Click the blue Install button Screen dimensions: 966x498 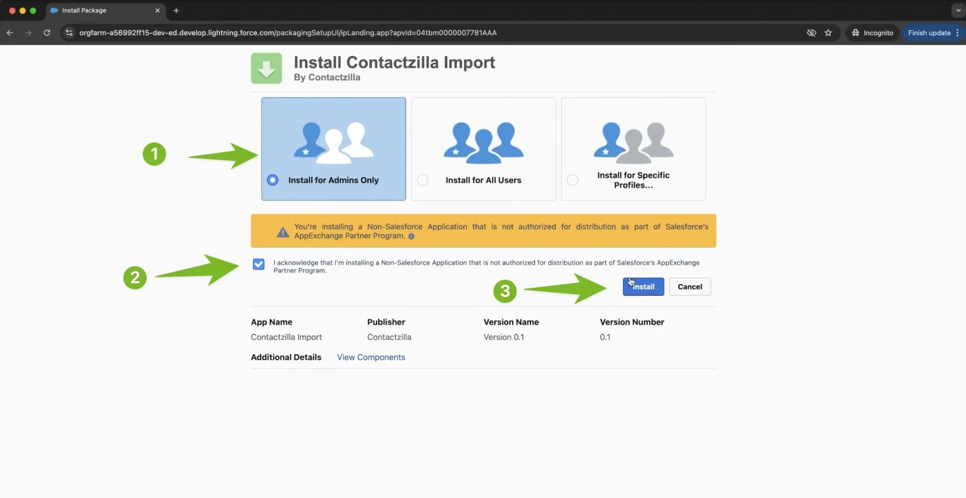643,286
